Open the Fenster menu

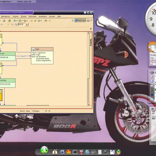tap(52, 16)
